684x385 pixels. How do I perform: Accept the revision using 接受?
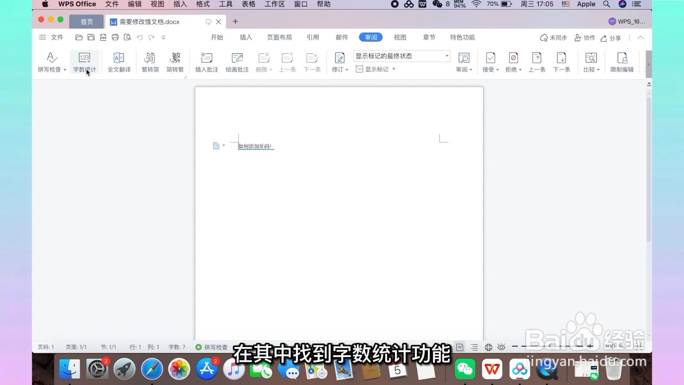point(489,62)
